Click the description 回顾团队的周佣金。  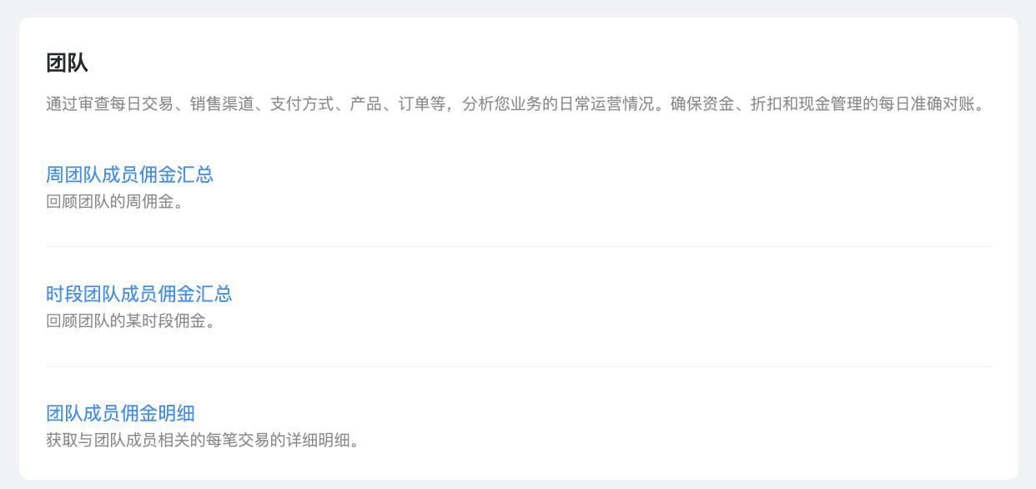click(x=115, y=201)
